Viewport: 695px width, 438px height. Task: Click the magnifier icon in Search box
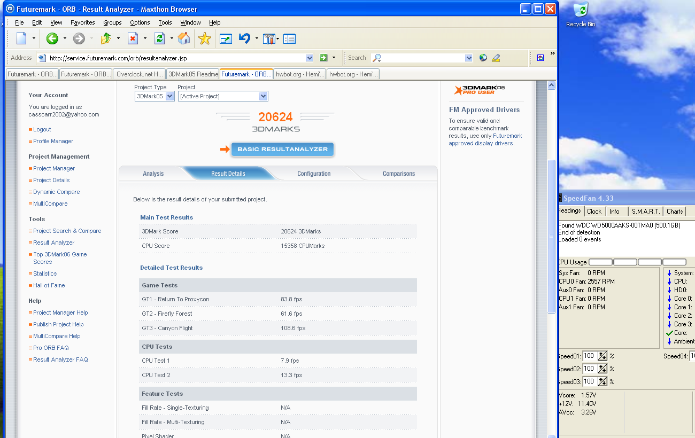[376, 58]
